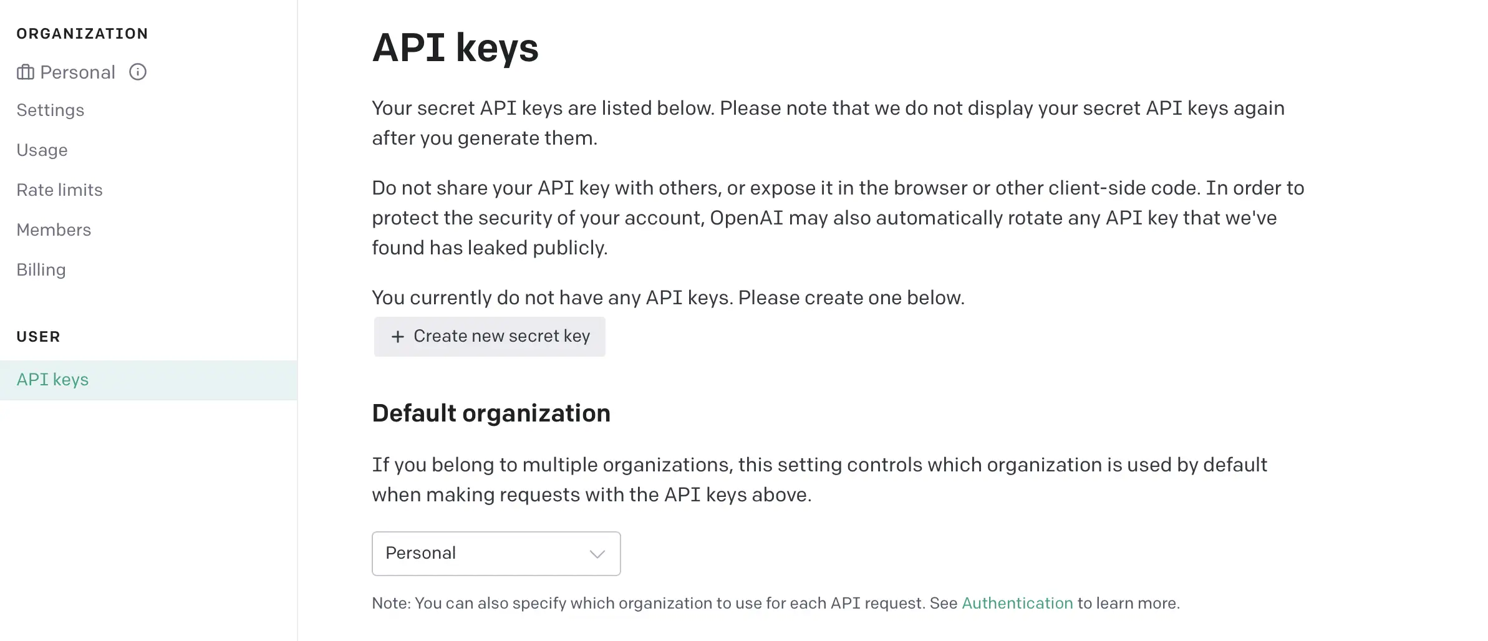Select Members in organization menu
1488x641 pixels.
pos(54,230)
